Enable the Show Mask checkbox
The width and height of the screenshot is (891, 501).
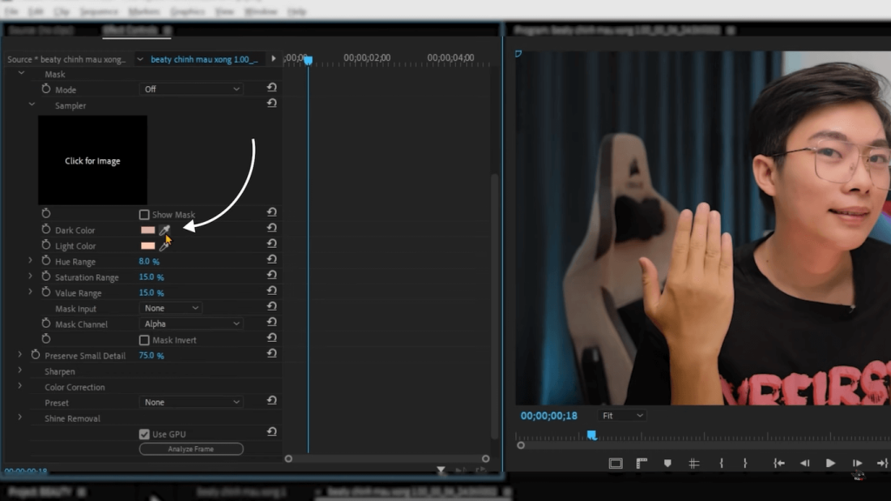(x=143, y=214)
